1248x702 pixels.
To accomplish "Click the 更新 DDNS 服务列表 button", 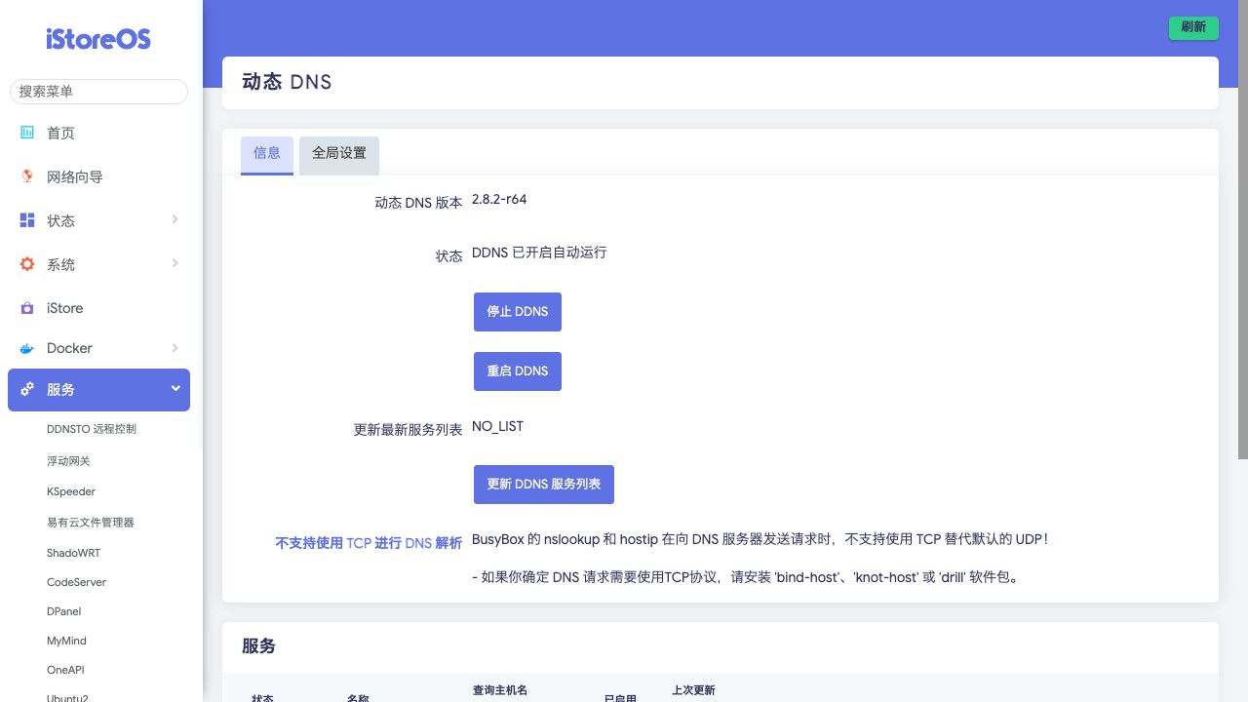I will point(543,485).
